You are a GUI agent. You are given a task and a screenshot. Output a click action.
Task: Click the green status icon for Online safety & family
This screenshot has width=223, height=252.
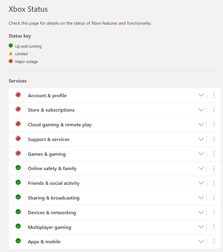coord(18,168)
